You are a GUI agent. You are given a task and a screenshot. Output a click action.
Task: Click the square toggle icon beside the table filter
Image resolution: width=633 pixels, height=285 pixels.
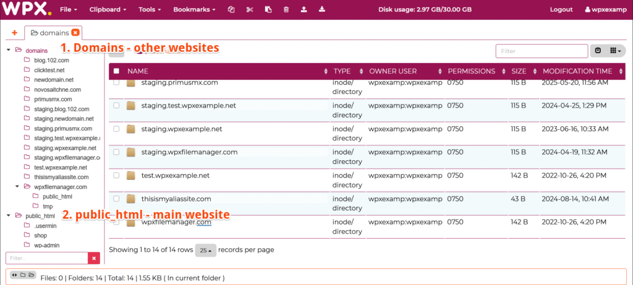[x=598, y=51]
